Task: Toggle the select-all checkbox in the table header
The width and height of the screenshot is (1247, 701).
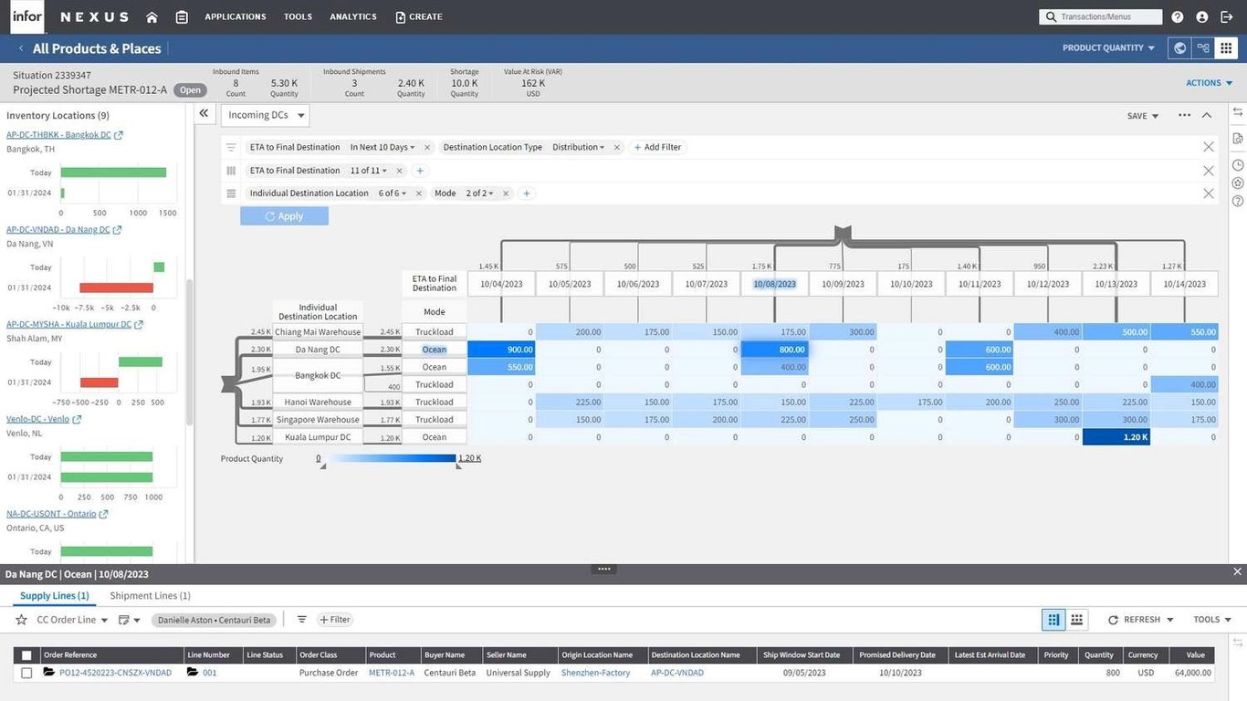Action: pos(26,654)
